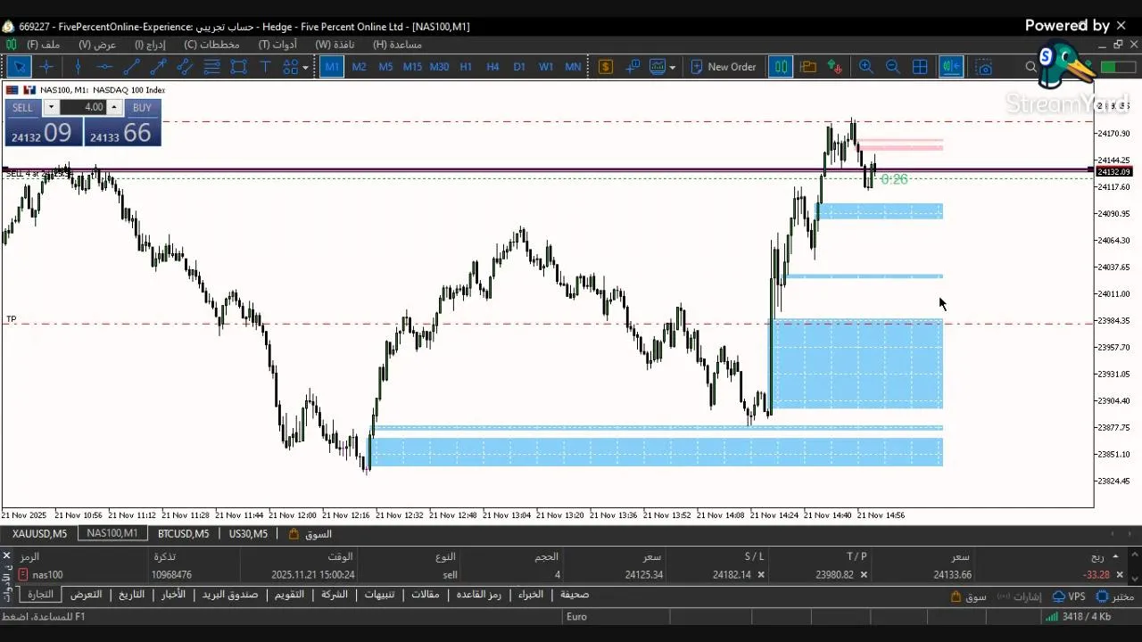
Task: Switch to H4 timeframe
Action: (x=492, y=67)
